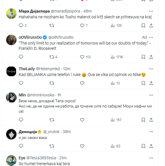
Task: View analytics showing 171K views
Action: pyautogui.click(x=117, y=57)
